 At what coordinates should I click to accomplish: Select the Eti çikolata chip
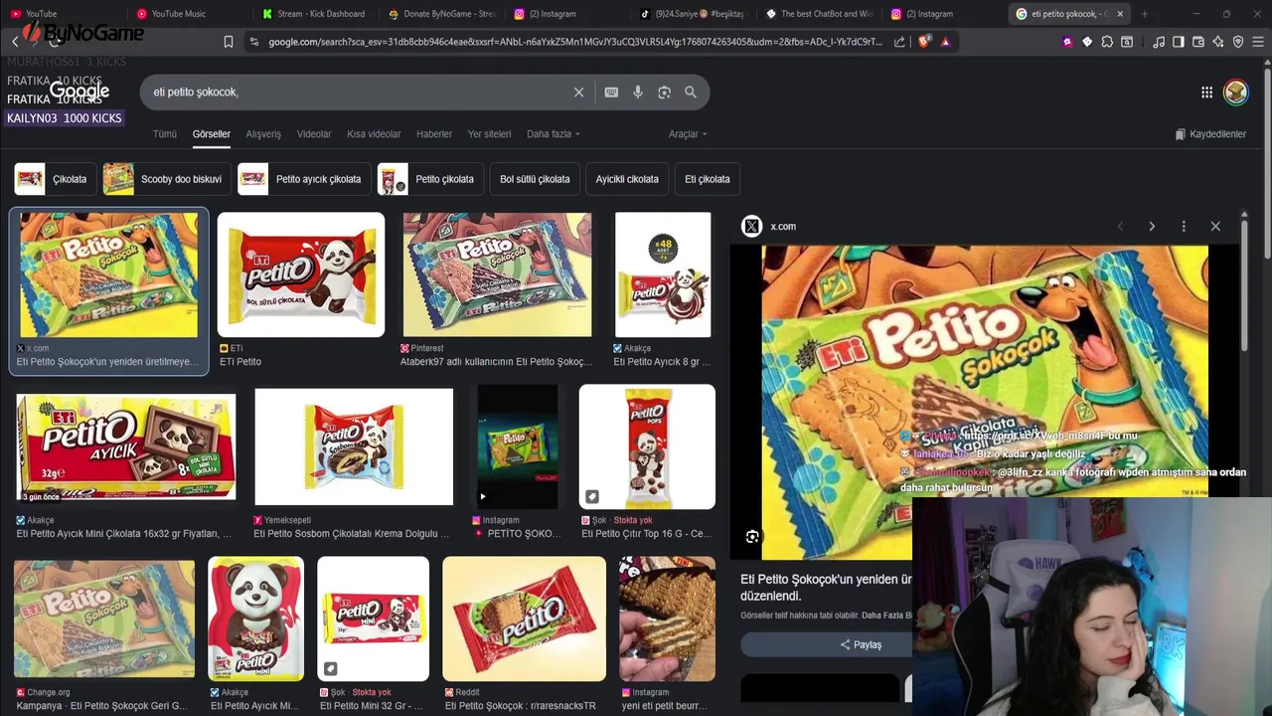[x=707, y=179]
